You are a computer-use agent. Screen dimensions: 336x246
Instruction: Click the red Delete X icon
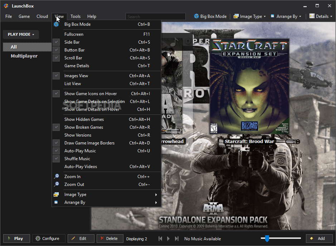(102, 238)
